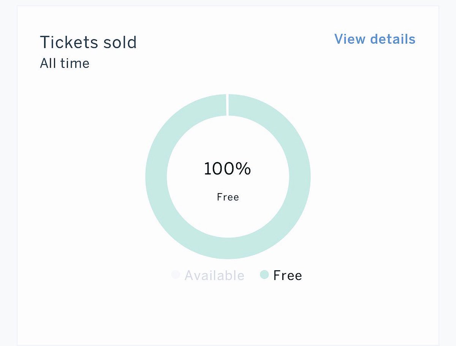Click the empty donut hole above 100%
456x346 pixels.
228,137
